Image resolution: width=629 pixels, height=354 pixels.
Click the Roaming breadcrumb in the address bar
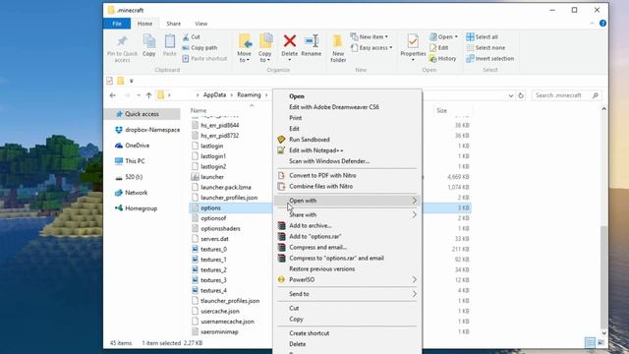[249, 95]
